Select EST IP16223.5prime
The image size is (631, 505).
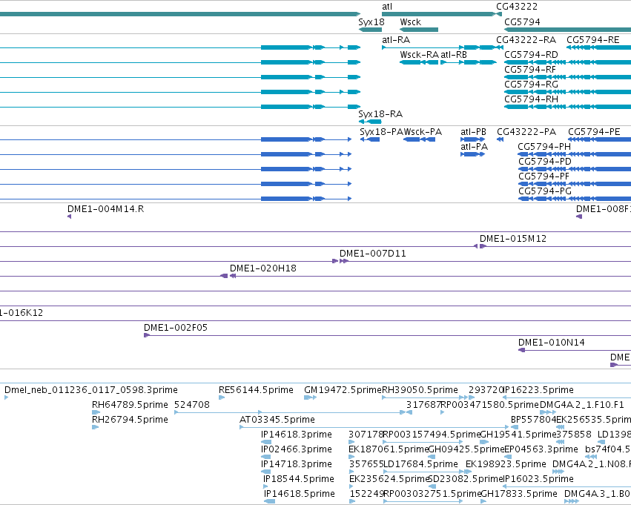tap(538, 390)
